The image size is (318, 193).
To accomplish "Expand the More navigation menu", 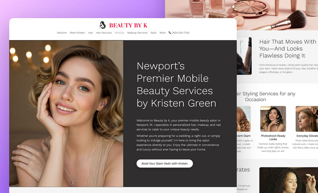I will [163, 33].
